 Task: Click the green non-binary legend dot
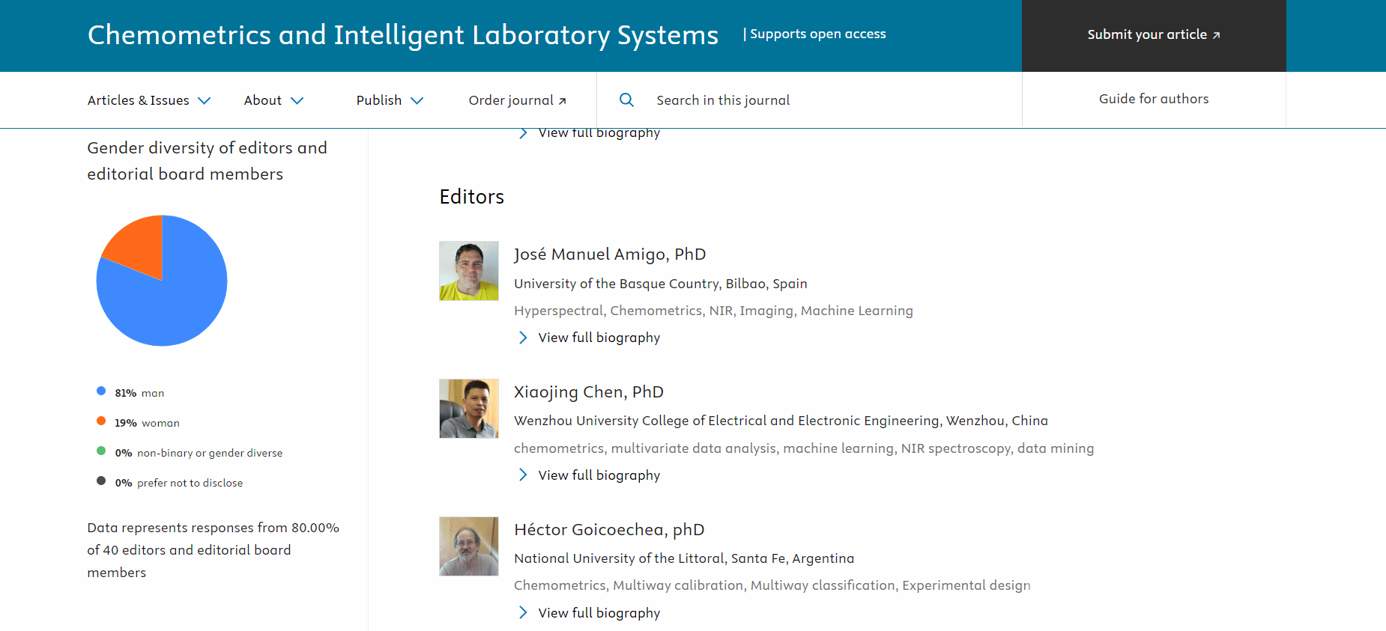pyautogui.click(x=101, y=451)
